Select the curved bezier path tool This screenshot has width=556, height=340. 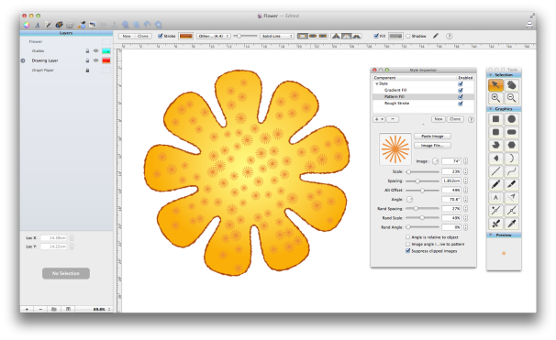511,171
